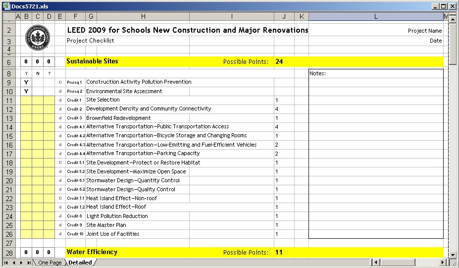Click yellow Y cell for Site Selection
The height and width of the screenshot is (268, 459).
(26, 100)
